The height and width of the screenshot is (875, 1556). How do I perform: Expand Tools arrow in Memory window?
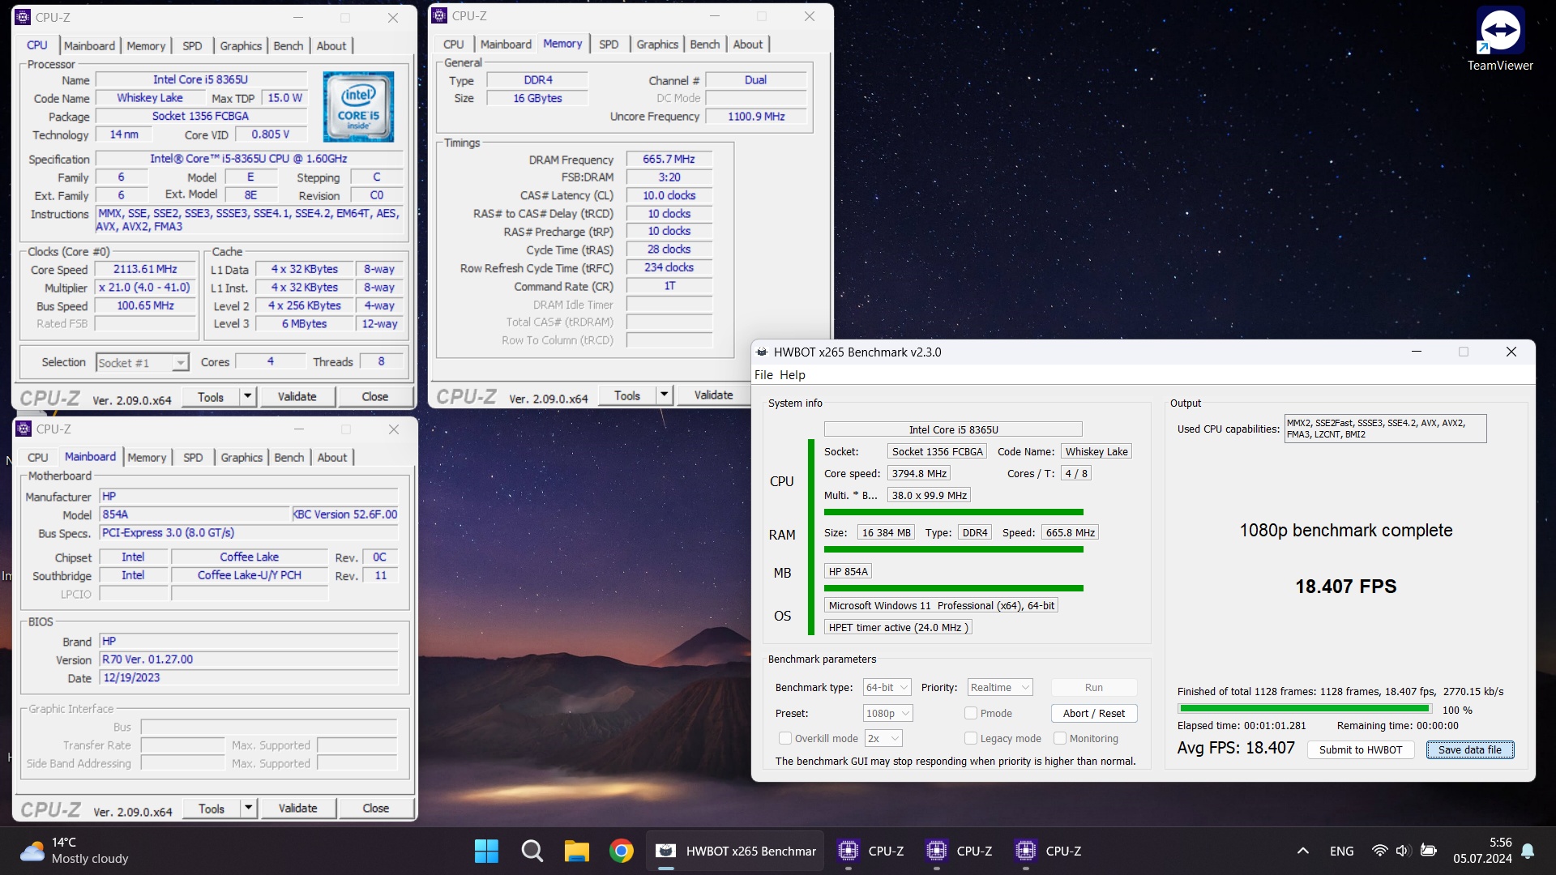pyautogui.click(x=664, y=395)
